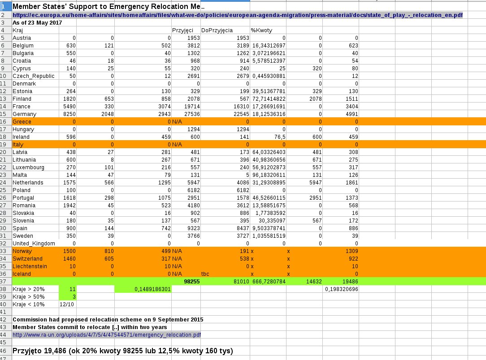Select the 'Iceland' cell
The width and height of the screenshot is (486, 360).
[x=36, y=274]
